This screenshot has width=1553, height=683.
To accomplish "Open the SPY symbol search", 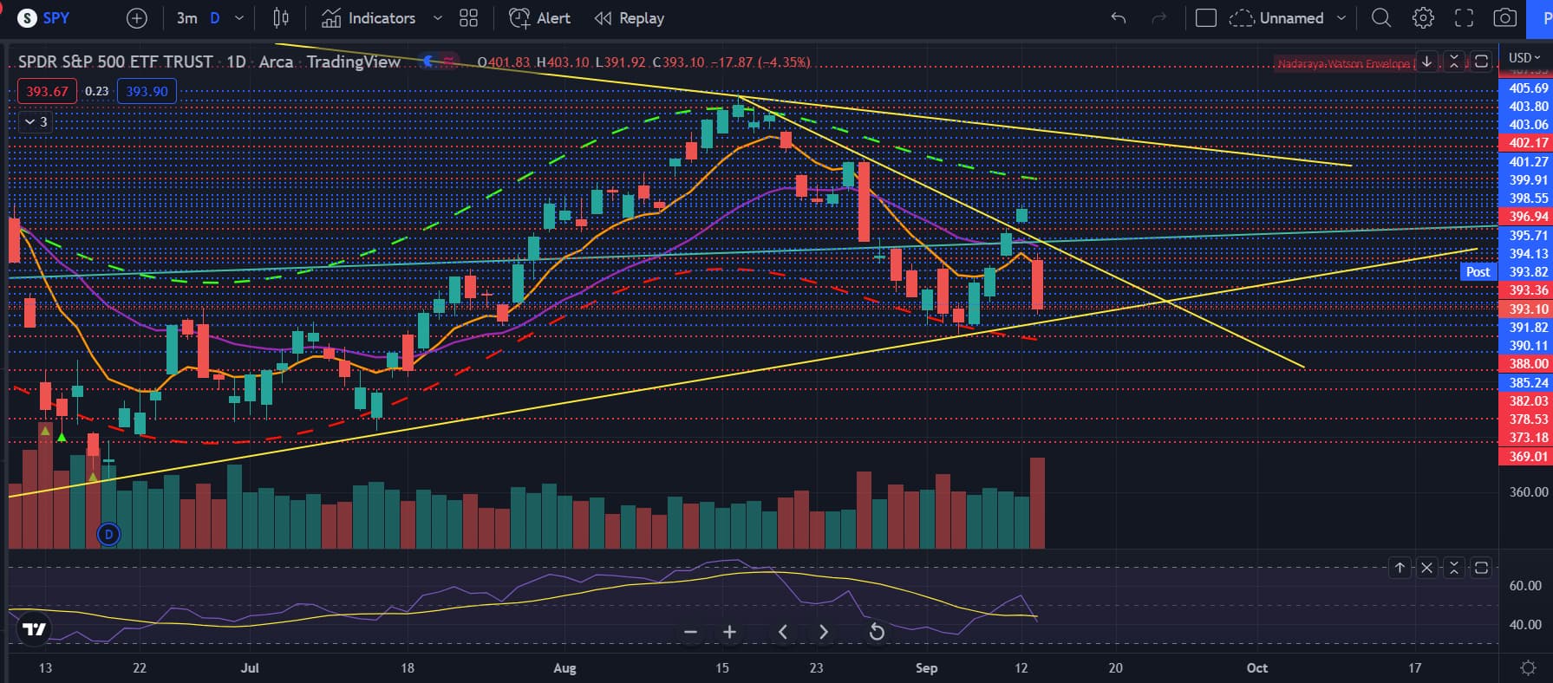I will [45, 17].
